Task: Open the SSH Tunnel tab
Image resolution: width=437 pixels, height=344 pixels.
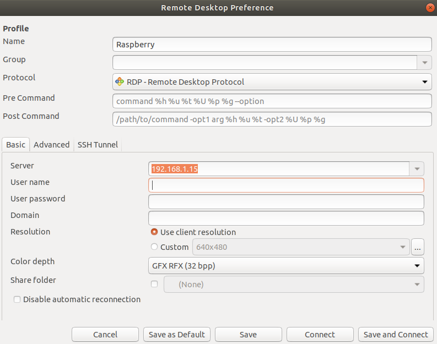Action: click(98, 145)
